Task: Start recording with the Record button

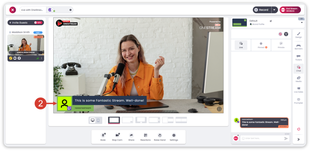Action: tap(262, 10)
